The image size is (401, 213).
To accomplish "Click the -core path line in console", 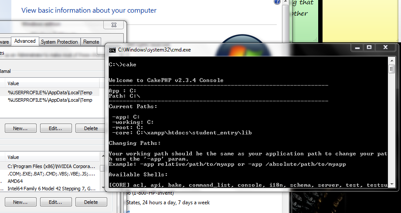I will pos(182,133).
